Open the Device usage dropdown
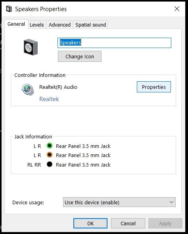188x234 pixels. [119, 202]
